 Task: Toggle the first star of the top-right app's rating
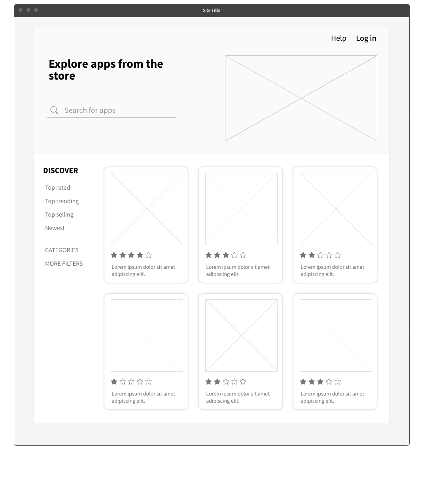pos(303,255)
